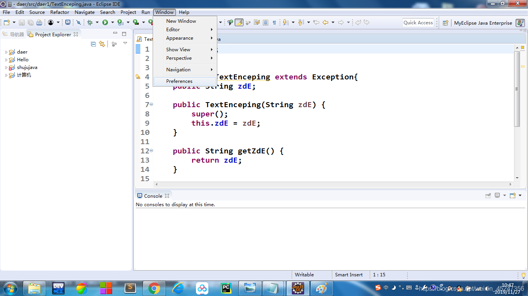This screenshot has height=296, width=528.
Task: Open the Show View submenu
Action: pos(185,50)
